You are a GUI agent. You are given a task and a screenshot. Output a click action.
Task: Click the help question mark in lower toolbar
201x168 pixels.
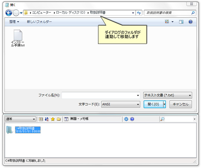pyautogui.click(x=132, y=119)
